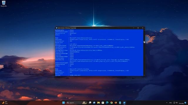The image size is (188, 105).
Task: Click the 'PackageFamilyName' label
Action: tap(61, 50)
